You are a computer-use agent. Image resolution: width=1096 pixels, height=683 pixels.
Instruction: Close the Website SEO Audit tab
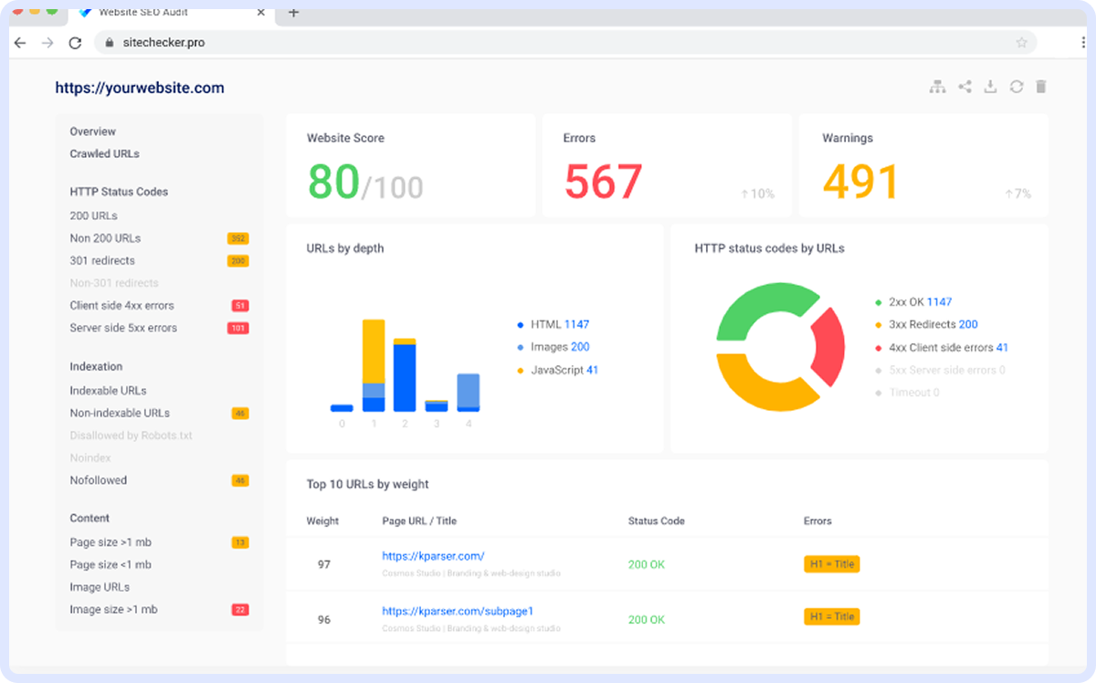click(261, 13)
